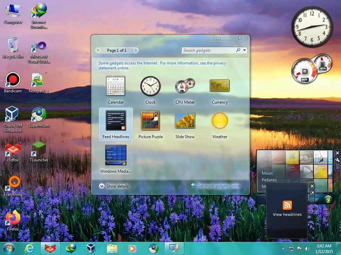Switch to r3dfox on taskbar
This screenshot has width=341, height=255.
[x=50, y=248]
